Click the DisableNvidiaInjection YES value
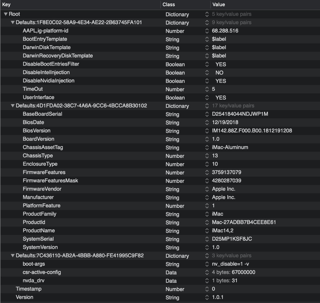Image resolution: width=320 pixels, height=303 pixels. coord(221,81)
